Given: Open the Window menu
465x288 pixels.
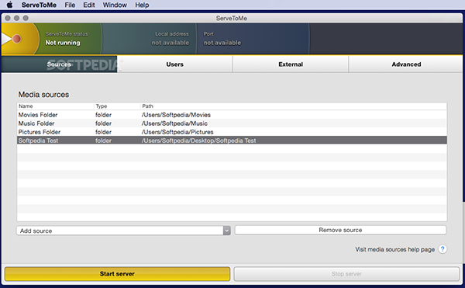Looking at the screenshot, I should tap(115, 5).
